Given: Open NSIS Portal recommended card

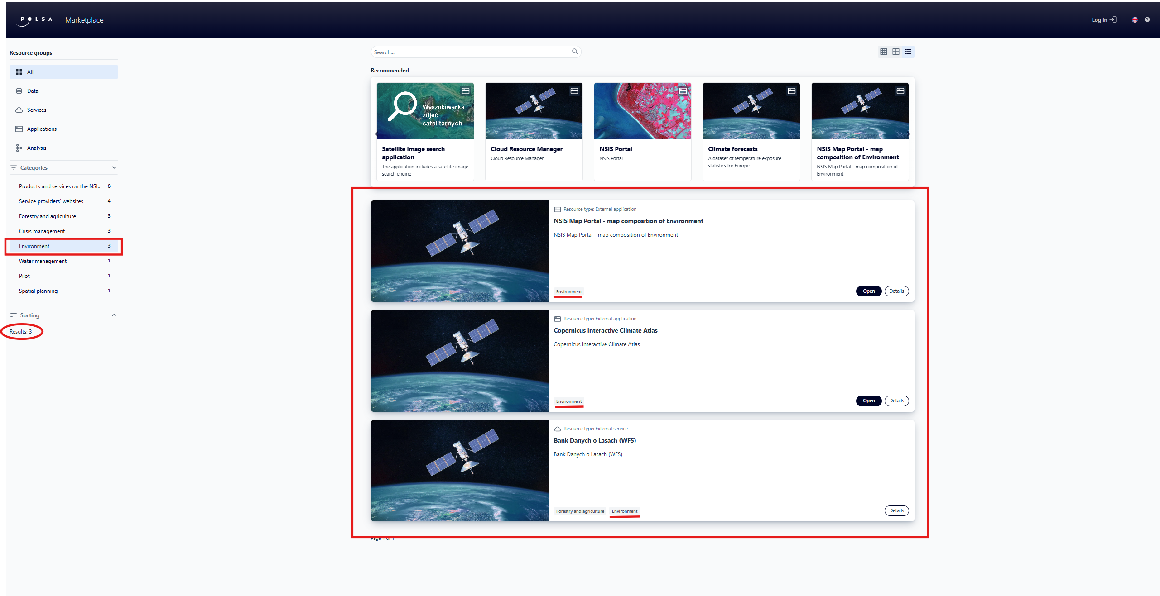Looking at the screenshot, I should coord(642,132).
